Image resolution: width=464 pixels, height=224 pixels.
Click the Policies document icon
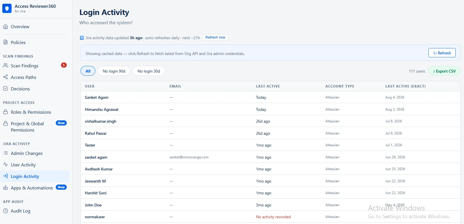tap(5, 42)
